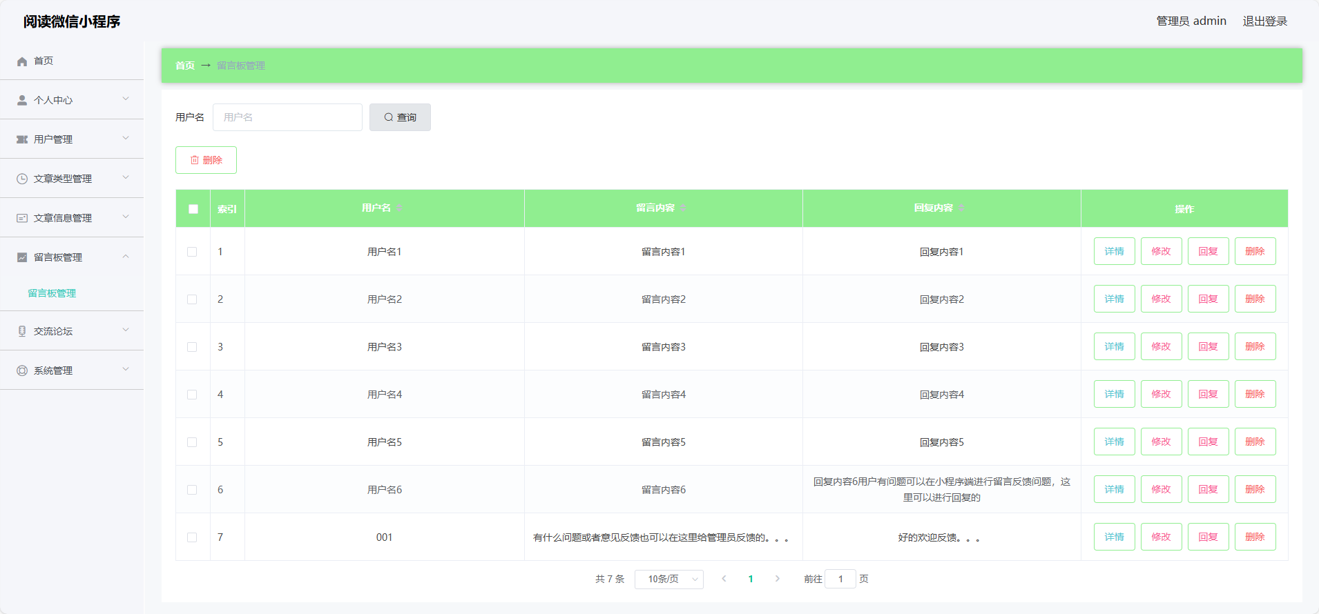The width and height of the screenshot is (1319, 614).
Task: Sort table by the 用户名 column arrows
Action: tap(399, 208)
